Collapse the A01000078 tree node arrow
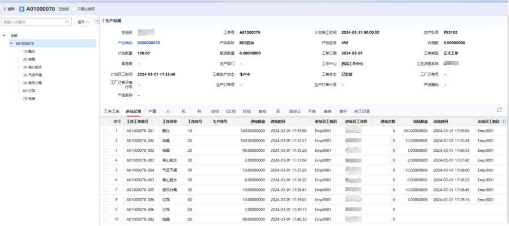 pyautogui.click(x=11, y=43)
